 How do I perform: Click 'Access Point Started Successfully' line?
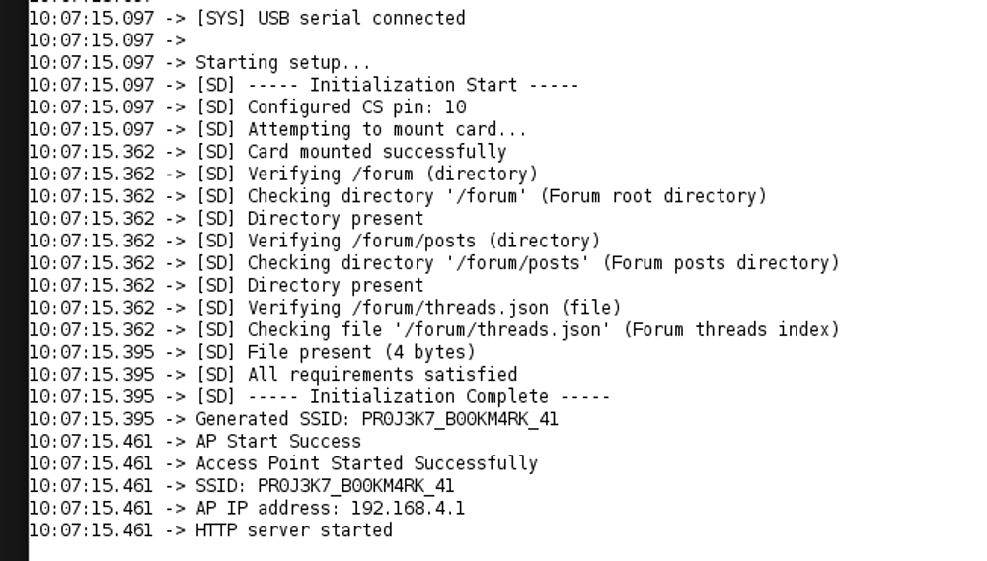click(366, 463)
